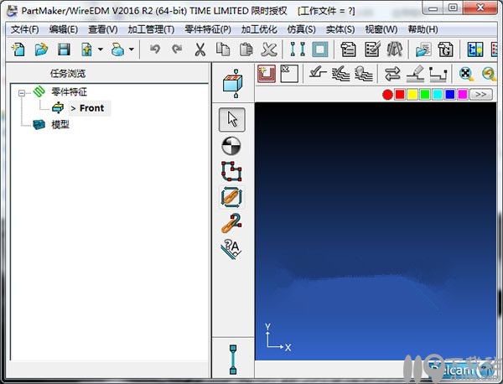Open the 加工管理(T) menu
Image resolution: width=503 pixels, height=384 pixels.
[x=151, y=29]
